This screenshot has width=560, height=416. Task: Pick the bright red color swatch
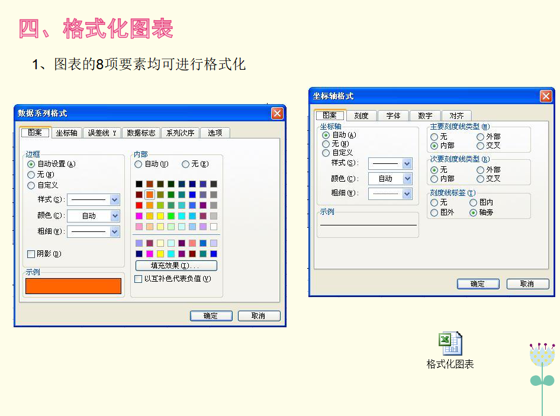pyautogui.click(x=139, y=205)
